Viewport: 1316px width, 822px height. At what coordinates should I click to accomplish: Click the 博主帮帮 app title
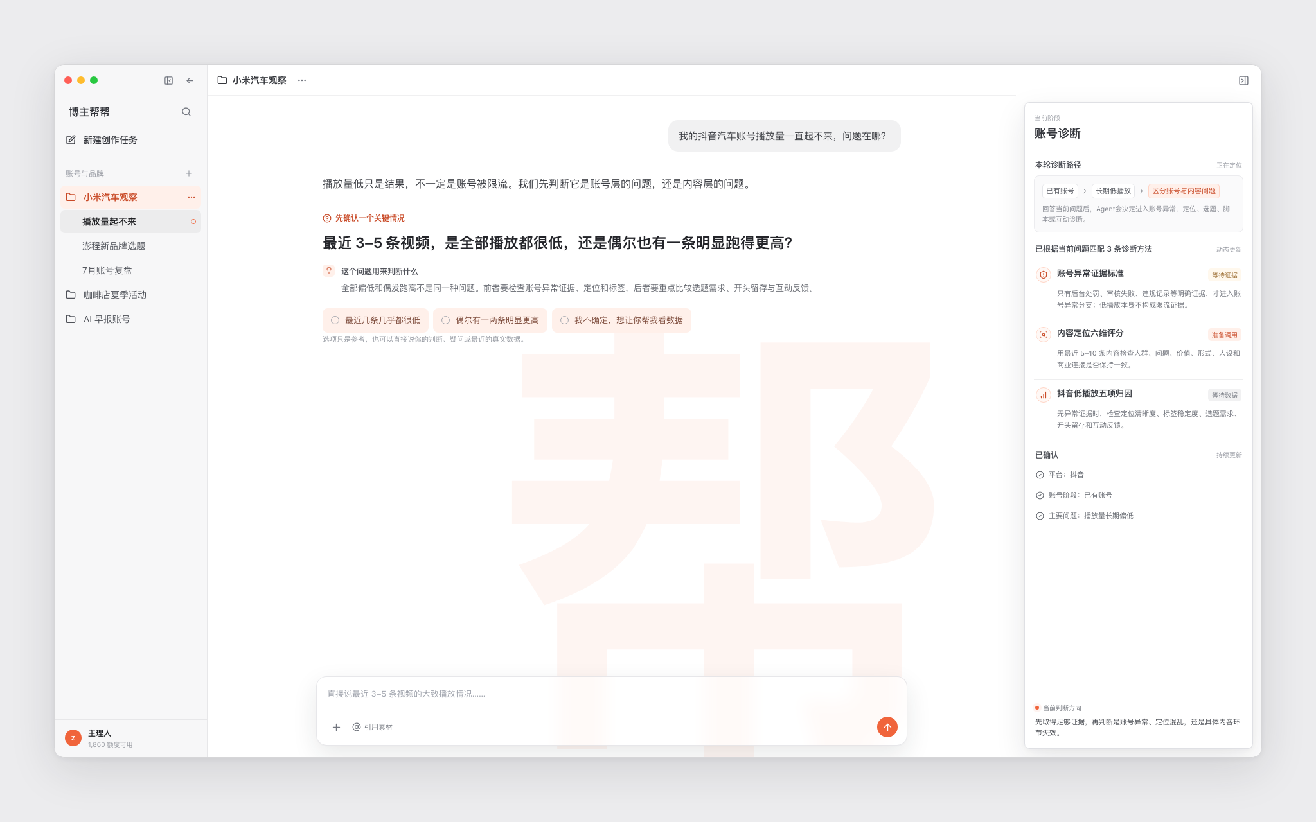click(x=89, y=112)
